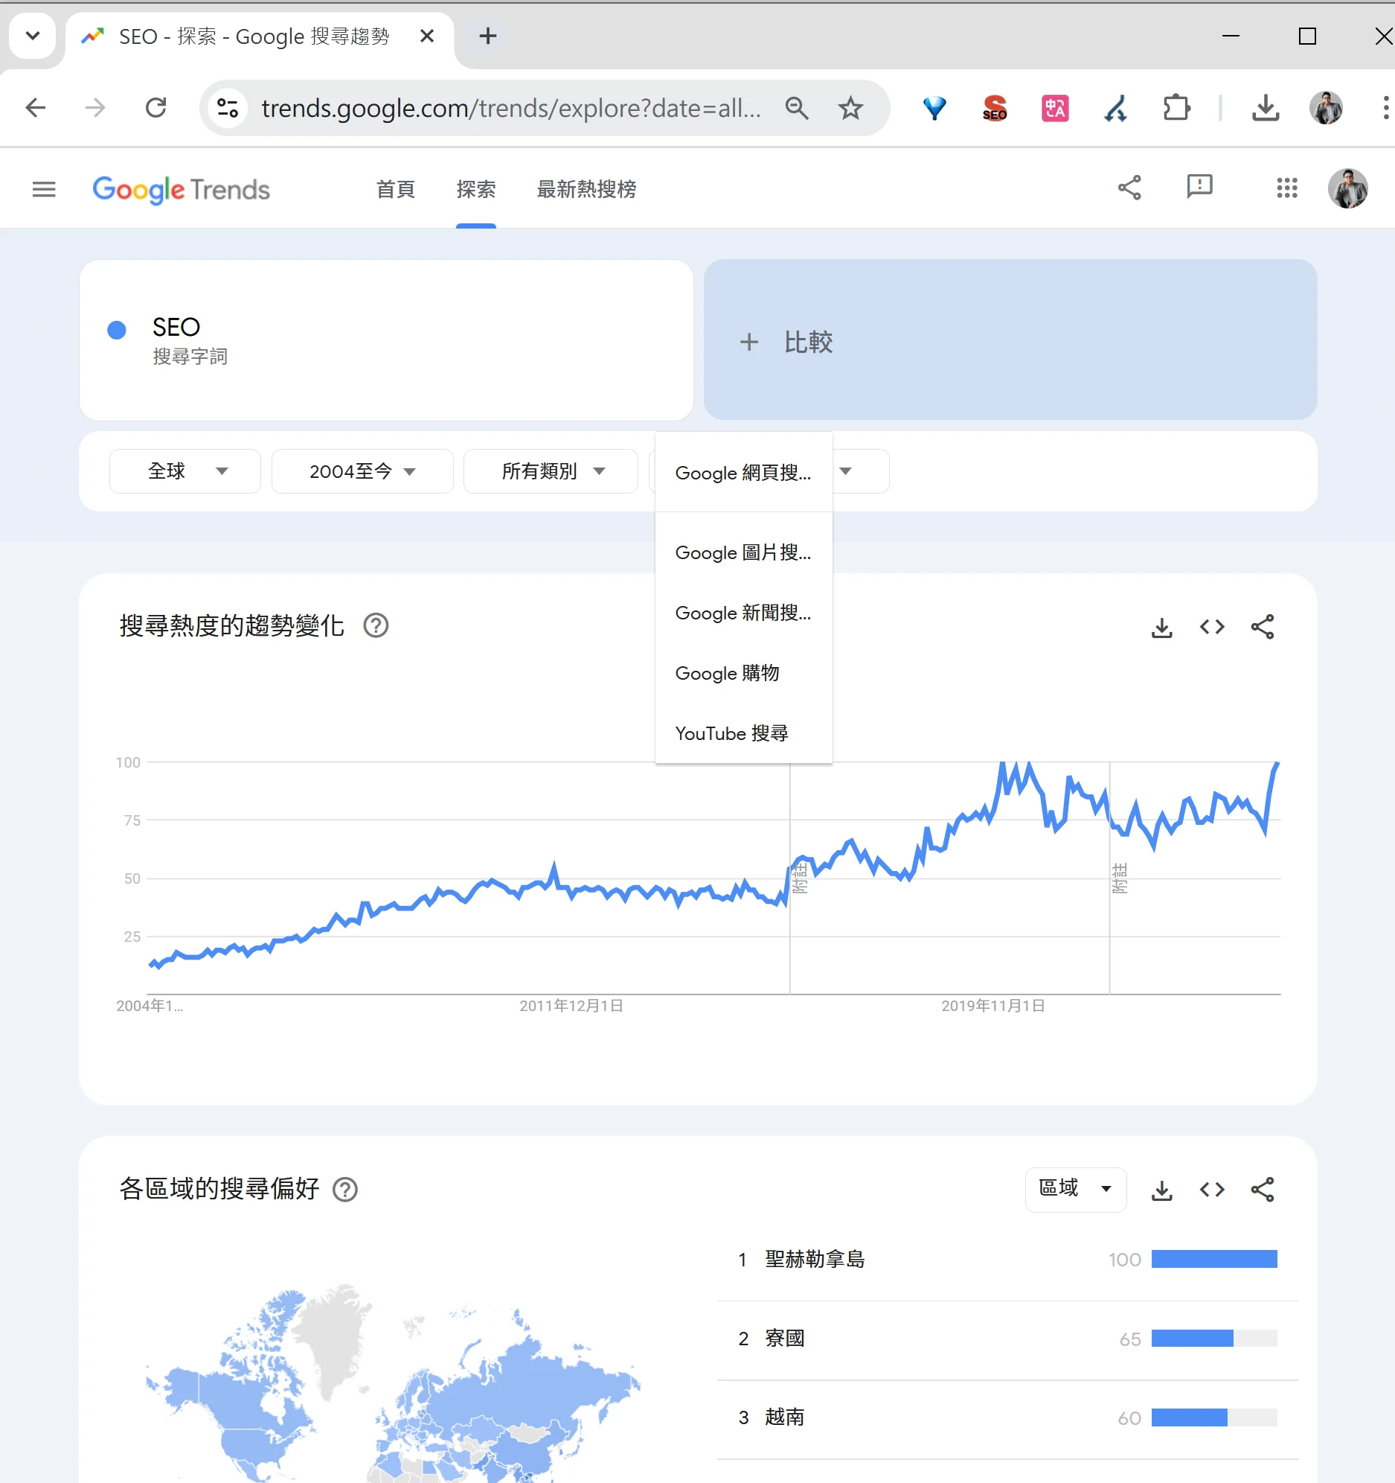Choose Google 購物 in the search type menu

(727, 673)
